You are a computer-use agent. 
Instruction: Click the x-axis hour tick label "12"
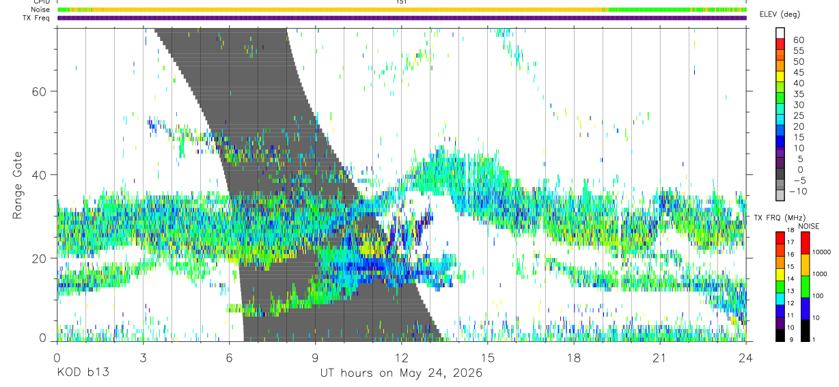coord(401,358)
